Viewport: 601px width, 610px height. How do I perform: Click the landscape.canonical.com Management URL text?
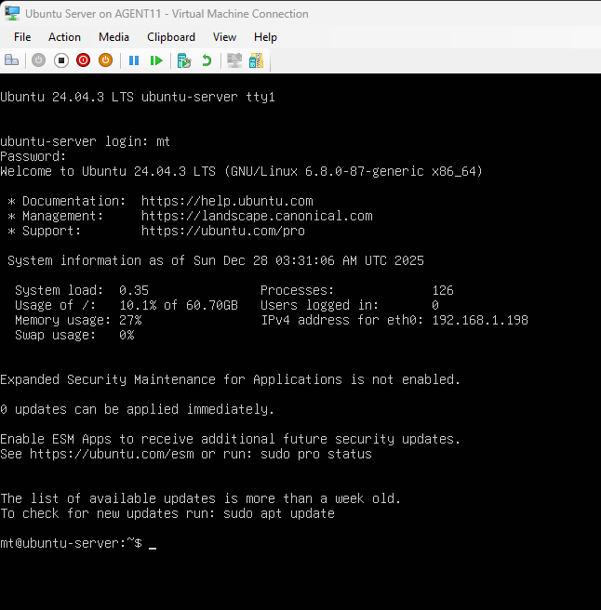point(257,216)
